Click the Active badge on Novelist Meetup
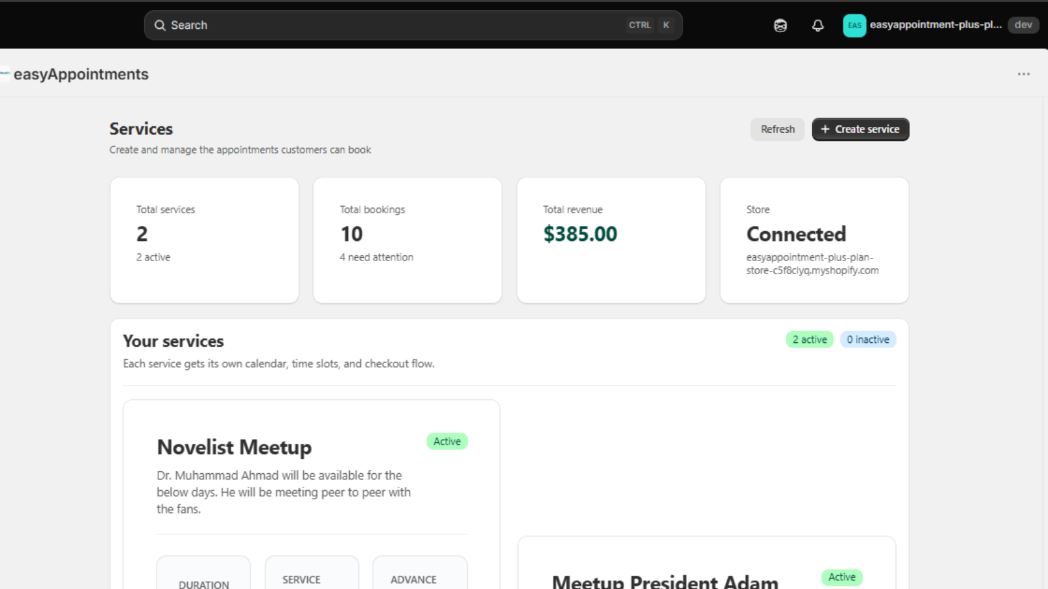The height and width of the screenshot is (589, 1048). click(x=447, y=442)
